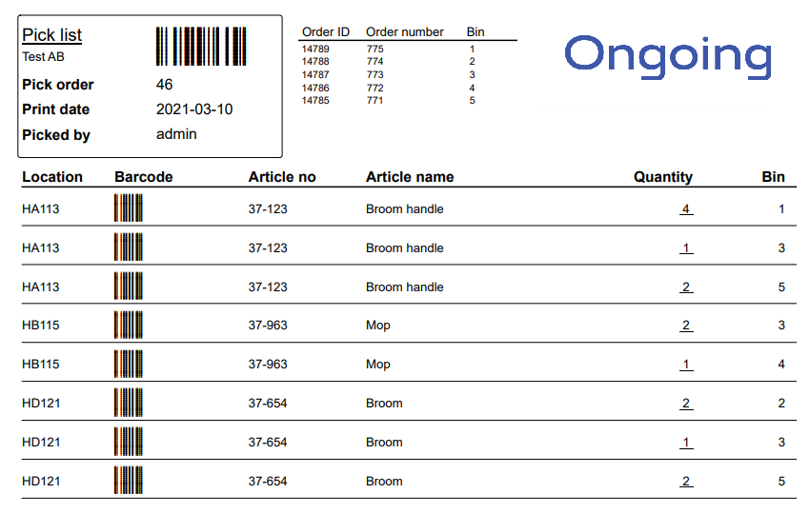Click HB115 in the Mop bin 3 row
Image resolution: width=810 pixels, height=514 pixels.
[40, 326]
